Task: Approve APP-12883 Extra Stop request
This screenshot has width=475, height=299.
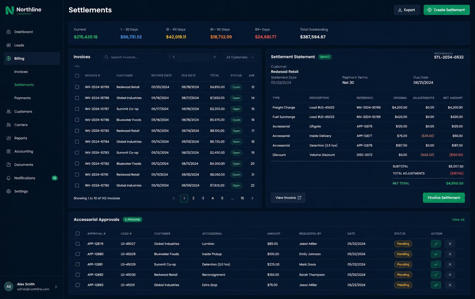Action: pyautogui.click(x=436, y=285)
